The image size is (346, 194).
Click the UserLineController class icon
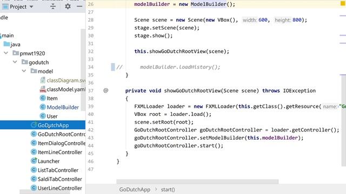point(34,188)
